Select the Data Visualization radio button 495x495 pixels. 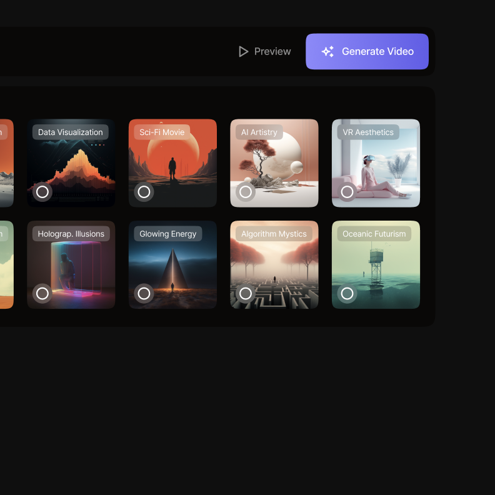pos(42,192)
